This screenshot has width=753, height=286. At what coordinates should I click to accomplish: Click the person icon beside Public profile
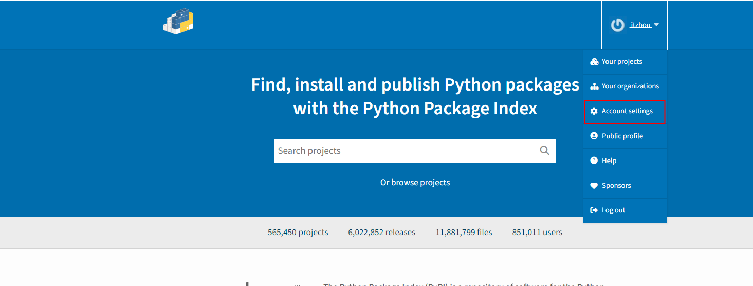594,136
